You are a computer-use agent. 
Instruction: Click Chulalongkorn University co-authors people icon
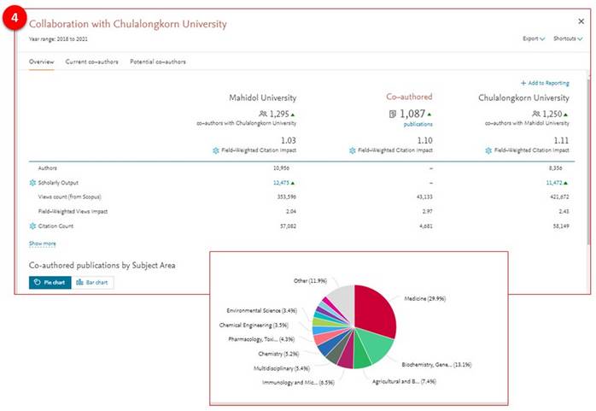pyautogui.click(x=536, y=114)
